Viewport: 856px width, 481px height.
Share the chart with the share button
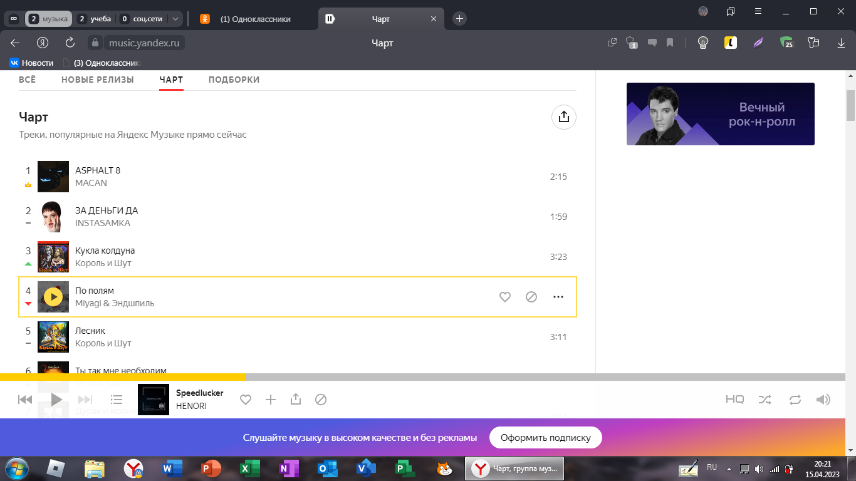tap(564, 117)
